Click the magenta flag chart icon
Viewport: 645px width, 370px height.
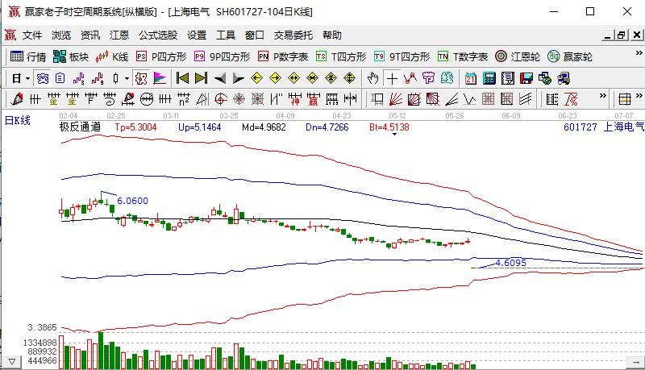(x=160, y=78)
